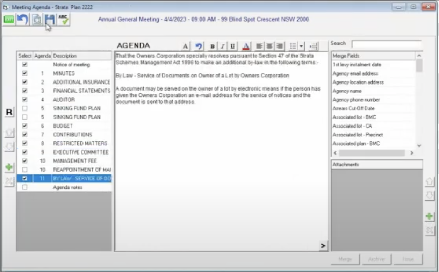Toggle italic formatting in the editor
Viewport: 439px width, 272px height.
[x=222, y=46]
